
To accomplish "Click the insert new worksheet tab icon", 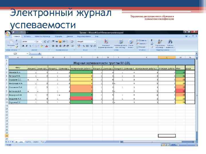I will pyautogui.click(x=43, y=142).
